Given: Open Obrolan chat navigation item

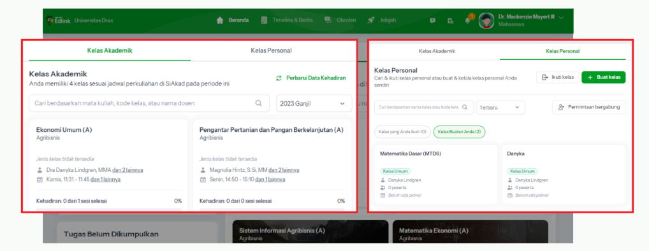Looking at the screenshot, I should tap(340, 20).
